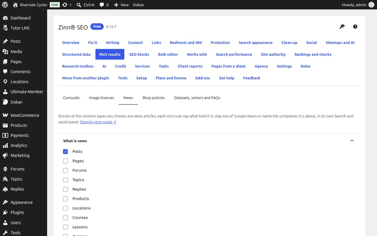The image size is (377, 236).
Task: Switch to the Shop policies sub-tab
Action: 154,98
